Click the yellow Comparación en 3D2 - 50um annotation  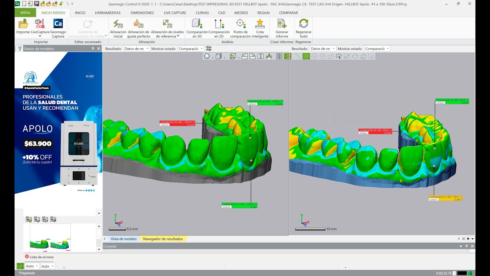[446, 198]
